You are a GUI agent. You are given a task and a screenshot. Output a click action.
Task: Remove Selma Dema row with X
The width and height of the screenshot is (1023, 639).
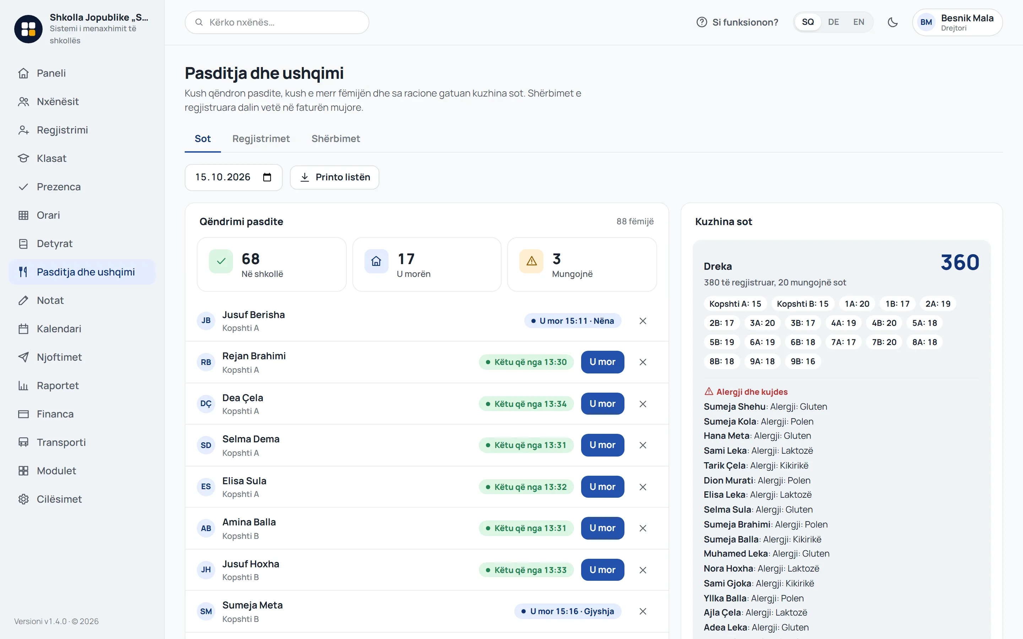pyautogui.click(x=643, y=445)
